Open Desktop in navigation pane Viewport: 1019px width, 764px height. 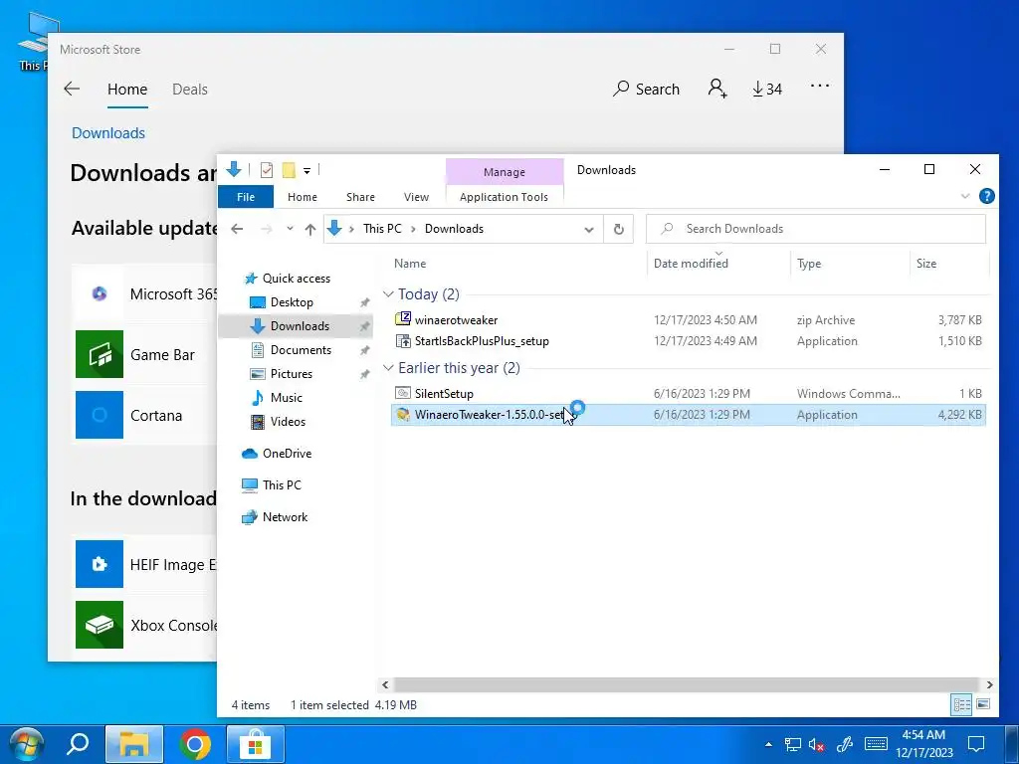[x=292, y=302]
